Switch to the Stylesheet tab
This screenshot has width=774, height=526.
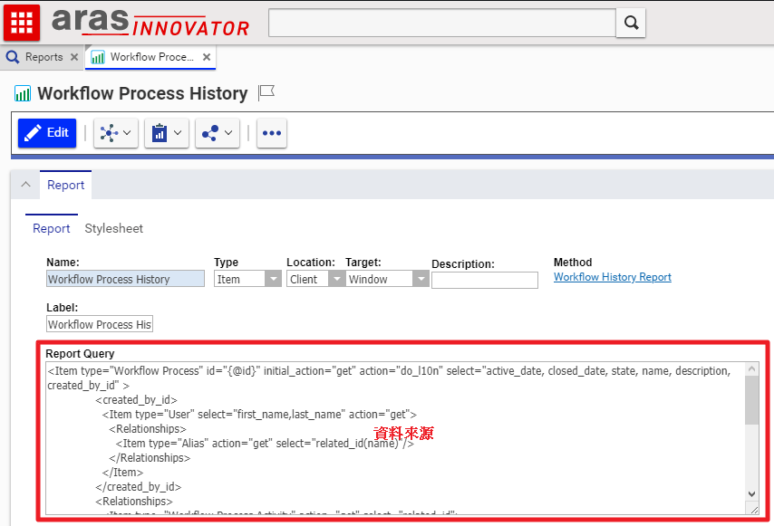(114, 228)
